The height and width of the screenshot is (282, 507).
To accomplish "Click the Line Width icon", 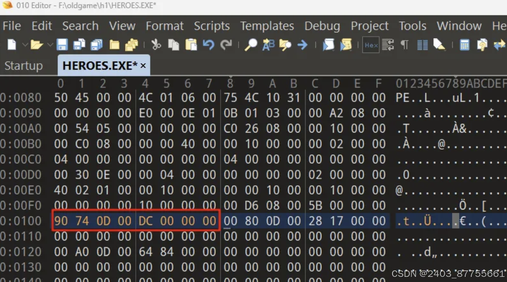I will 387,45.
